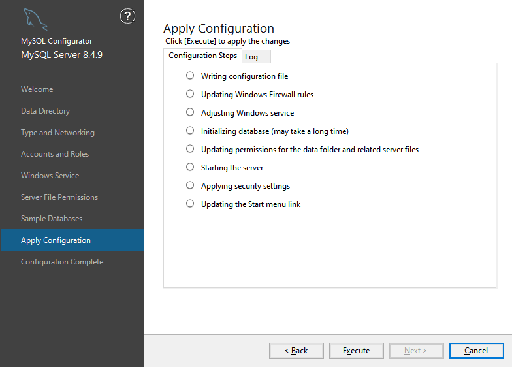
Task: Click the Adjusting Windows service step circle
Action: coord(190,112)
